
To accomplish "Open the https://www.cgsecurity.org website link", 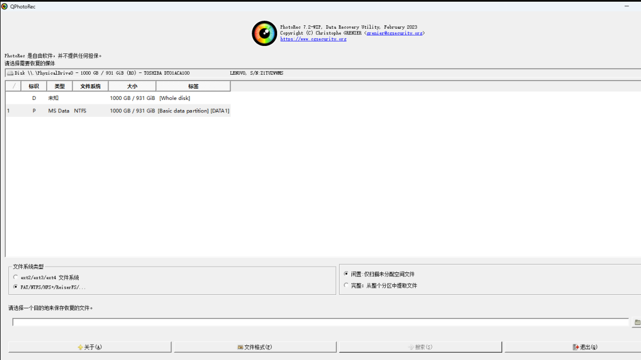I will pyautogui.click(x=313, y=39).
